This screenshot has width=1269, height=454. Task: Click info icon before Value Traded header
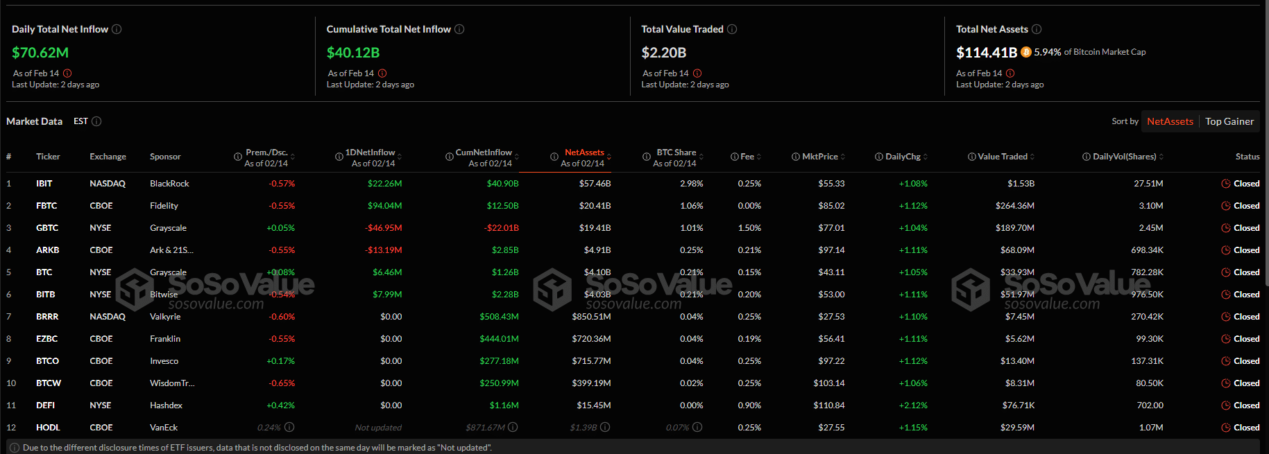pyautogui.click(x=972, y=157)
